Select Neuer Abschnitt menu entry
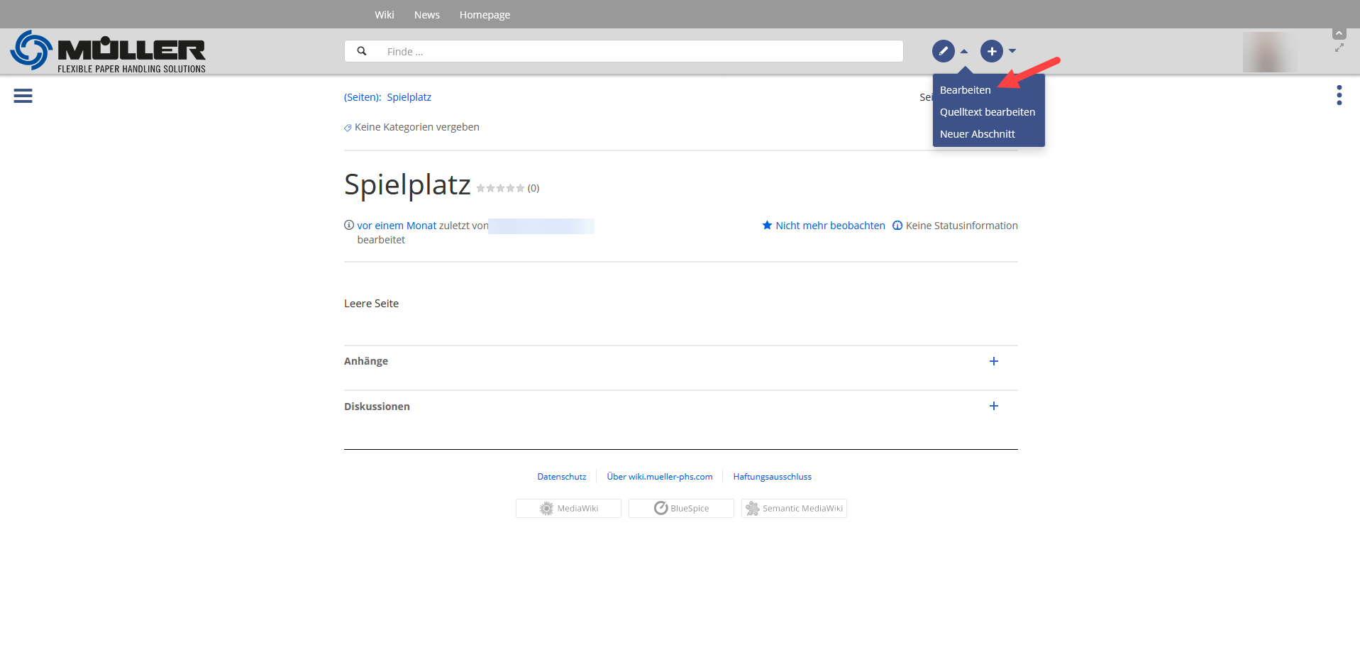Viewport: 1360px width, 657px height. click(977, 134)
